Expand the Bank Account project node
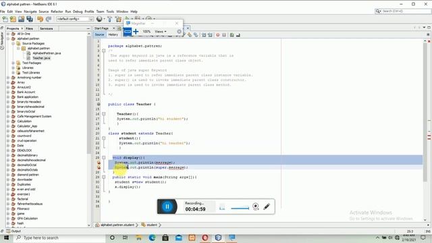This screenshot has width=432, height=243. [8, 92]
